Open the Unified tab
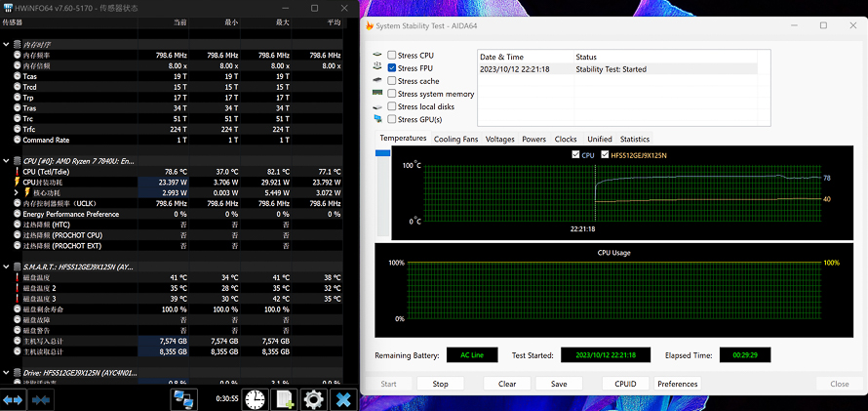Viewport: 868px width, 411px height. pos(600,139)
